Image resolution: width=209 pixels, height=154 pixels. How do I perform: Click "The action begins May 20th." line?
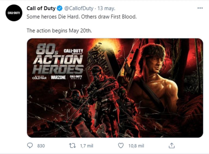pyautogui.click(x=59, y=30)
